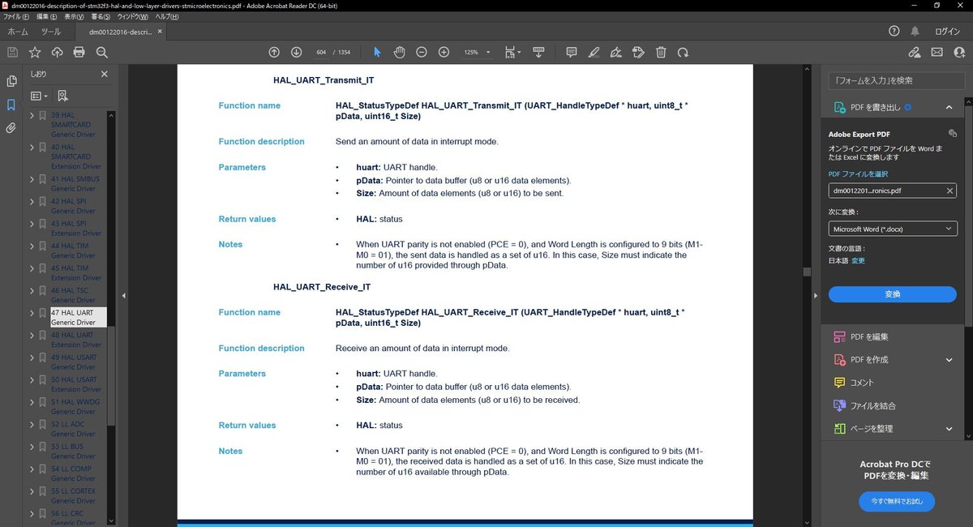973x527 pixels.
Task: Click the ログイン sign-in link
Action: [x=946, y=32]
